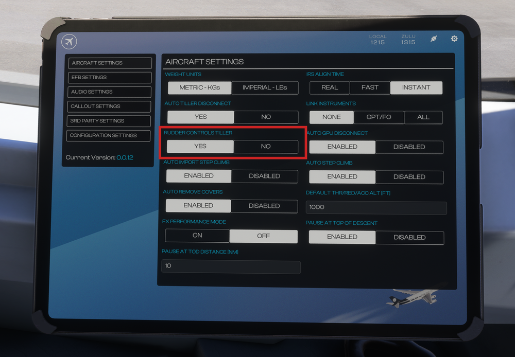Image resolution: width=515 pixels, height=357 pixels.
Task: Turn FX Performance Mode ON
Action: coord(197,236)
